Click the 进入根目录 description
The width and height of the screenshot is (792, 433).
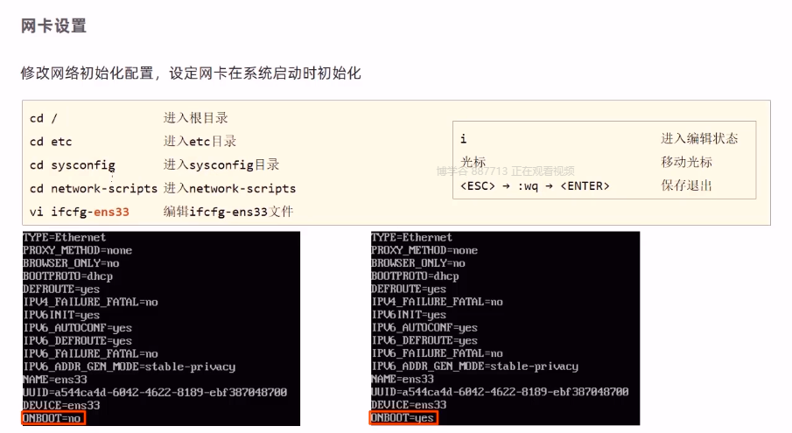click(195, 118)
